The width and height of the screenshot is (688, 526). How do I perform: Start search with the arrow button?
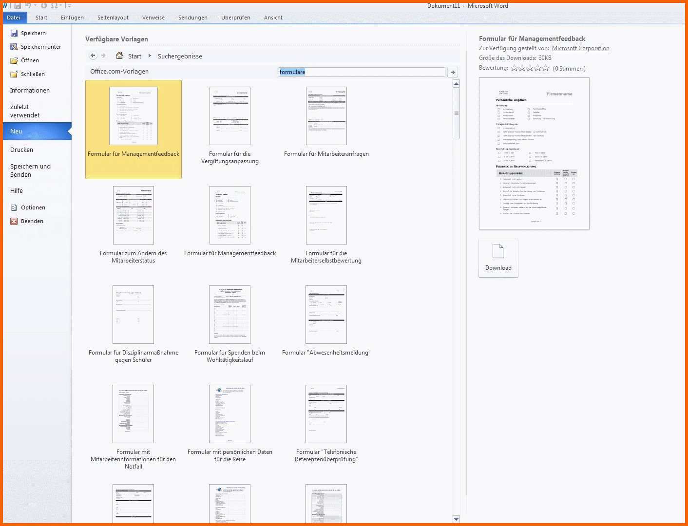pyautogui.click(x=453, y=72)
